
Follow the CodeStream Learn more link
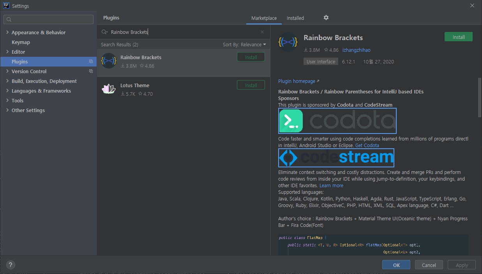(331, 186)
